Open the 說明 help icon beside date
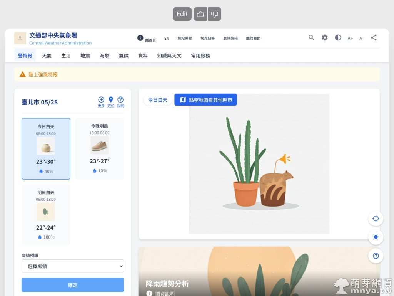Screen dimensions: 394x296 coord(120,100)
